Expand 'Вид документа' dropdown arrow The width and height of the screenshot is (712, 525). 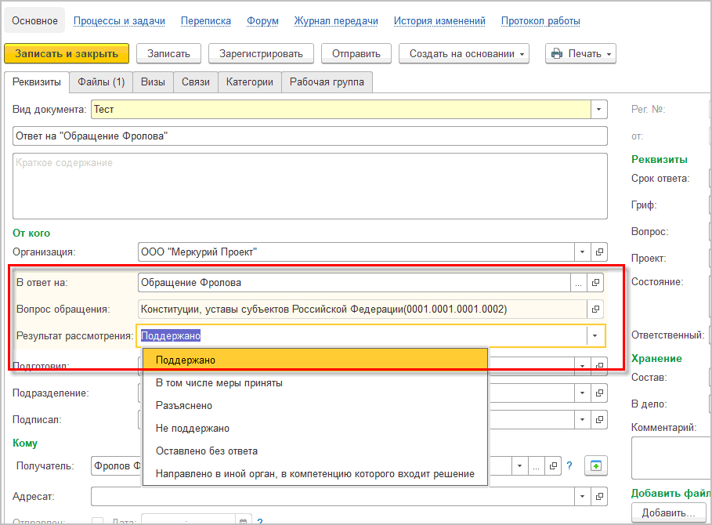[x=599, y=110]
